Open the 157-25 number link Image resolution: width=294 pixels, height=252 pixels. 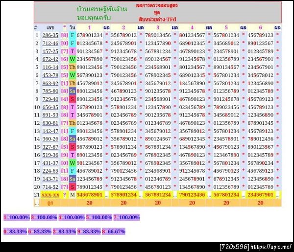point(50,51)
